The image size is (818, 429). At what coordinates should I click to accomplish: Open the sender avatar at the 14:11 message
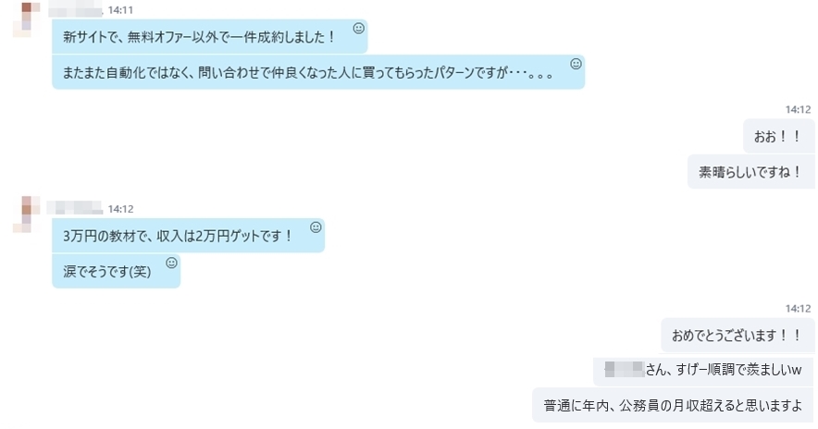(x=27, y=19)
